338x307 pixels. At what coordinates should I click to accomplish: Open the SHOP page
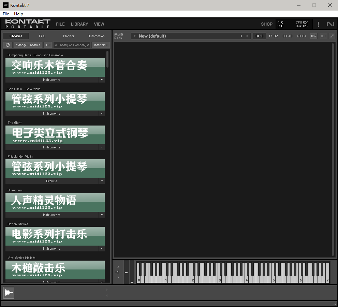coord(267,24)
